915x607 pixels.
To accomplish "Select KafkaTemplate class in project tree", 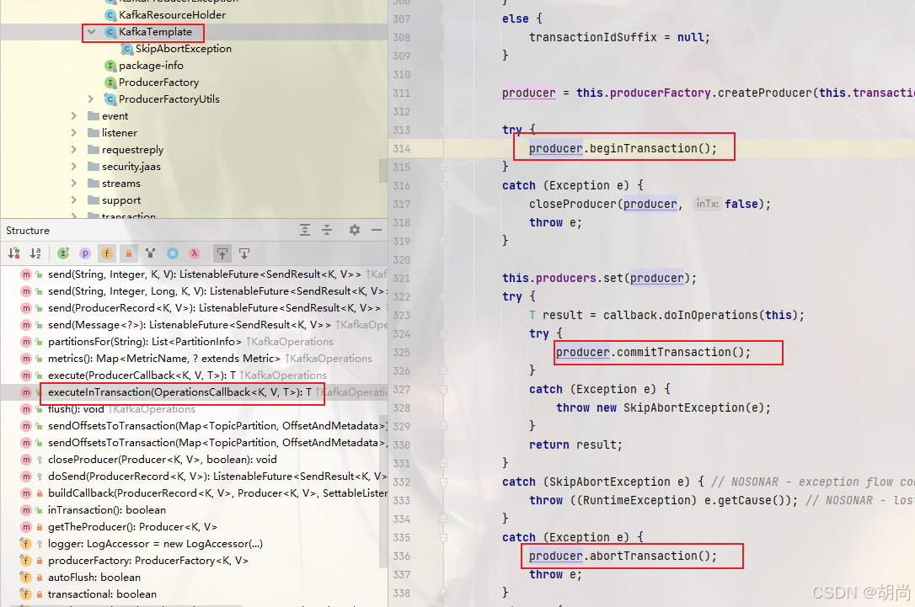I will coord(155,32).
